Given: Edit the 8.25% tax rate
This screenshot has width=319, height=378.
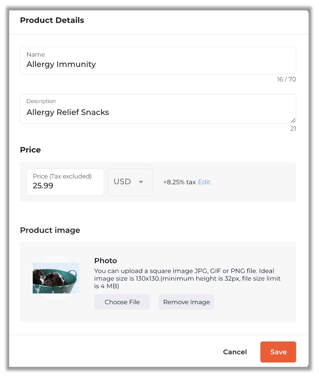Looking at the screenshot, I should click(204, 182).
